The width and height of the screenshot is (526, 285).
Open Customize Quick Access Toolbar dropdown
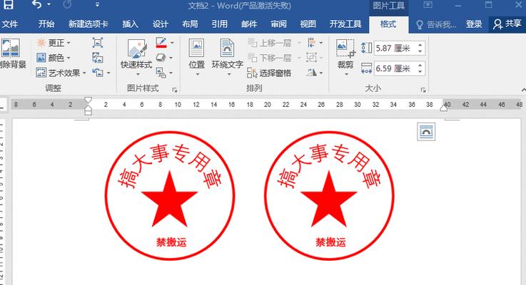click(97, 5)
